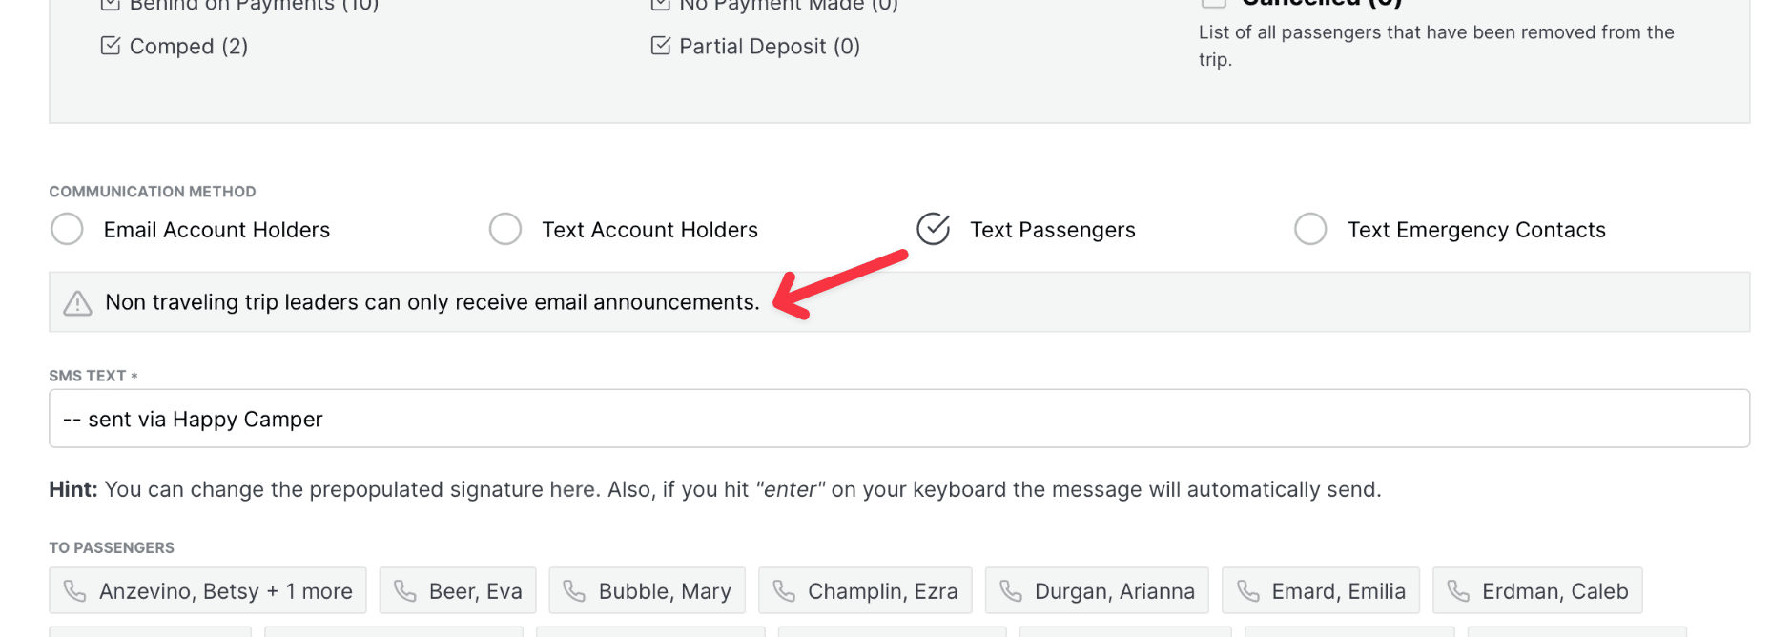Uncheck the Comped (2) checkbox

click(x=109, y=45)
